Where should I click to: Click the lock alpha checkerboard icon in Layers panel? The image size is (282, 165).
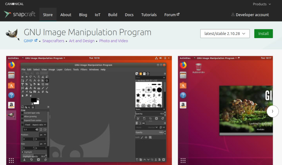[150, 137]
